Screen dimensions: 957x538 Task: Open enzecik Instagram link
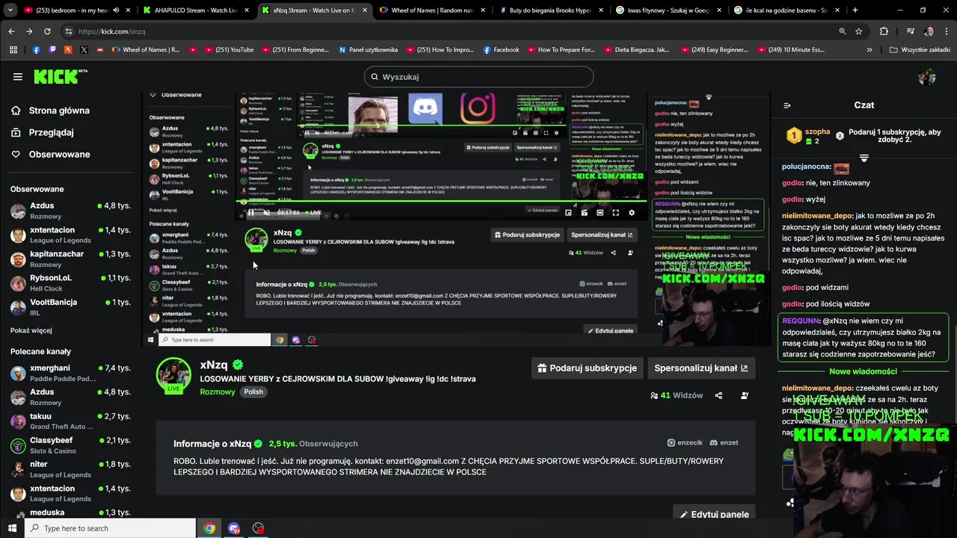[x=685, y=442]
